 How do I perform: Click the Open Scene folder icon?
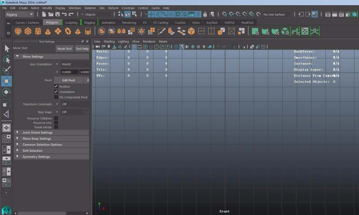[x=51, y=14]
